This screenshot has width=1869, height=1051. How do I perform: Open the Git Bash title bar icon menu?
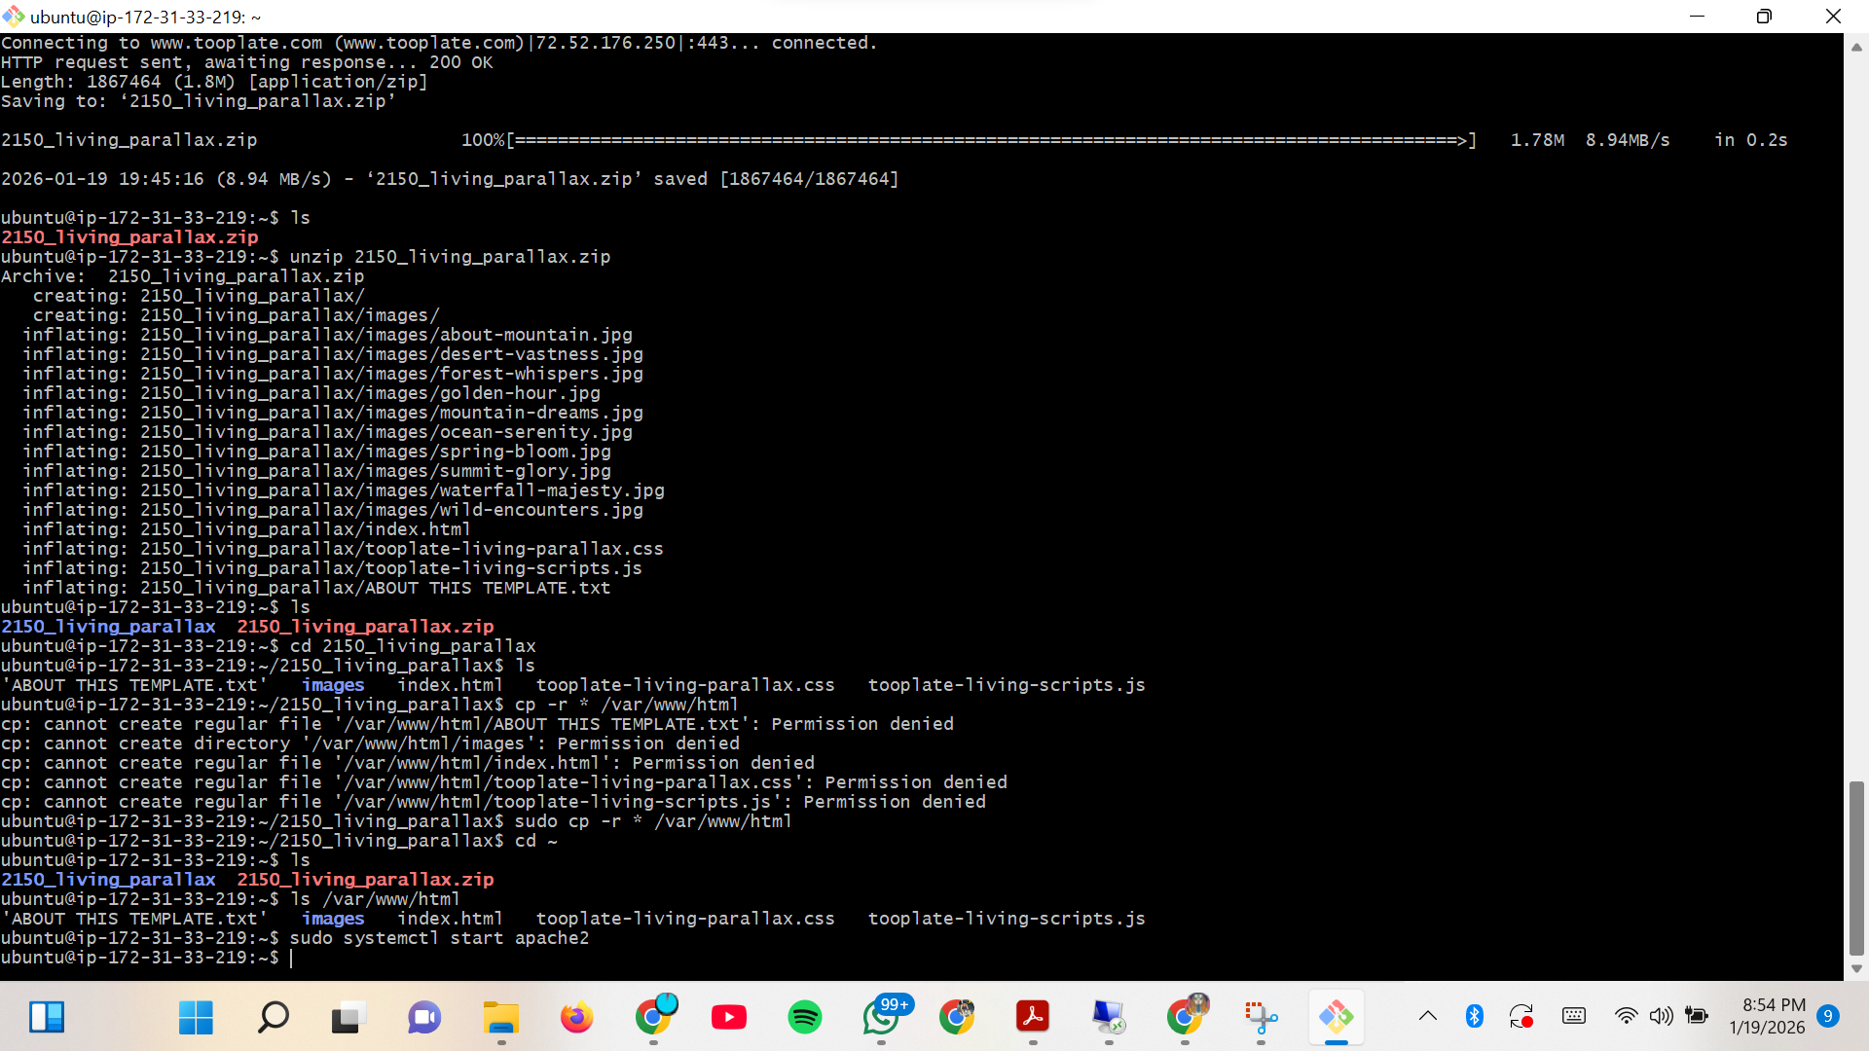coord(14,17)
